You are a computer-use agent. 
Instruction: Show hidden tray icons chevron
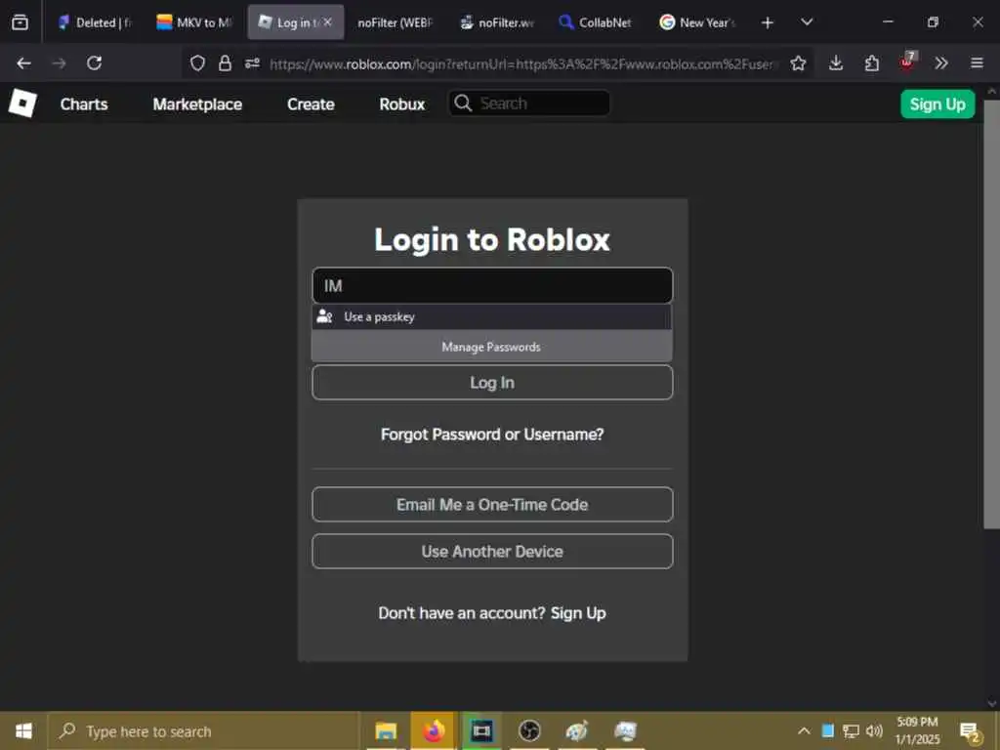[x=804, y=730]
